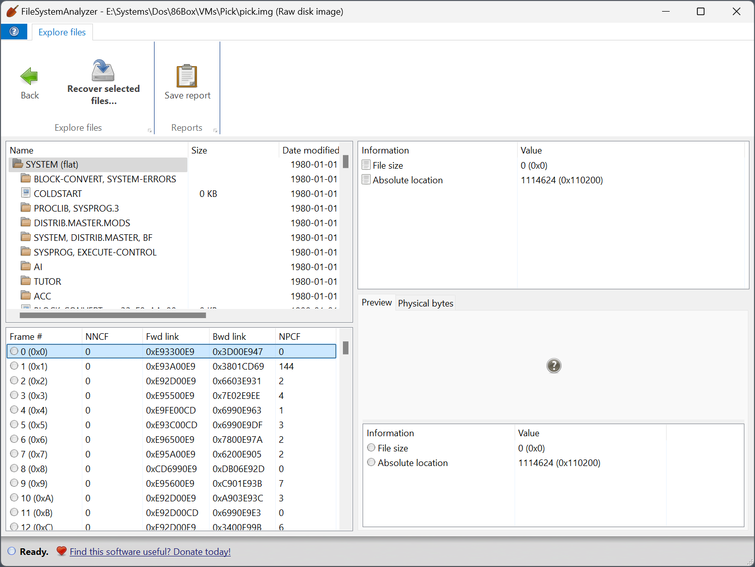755x567 pixels.
Task: Click the Size column header
Action: coord(233,150)
